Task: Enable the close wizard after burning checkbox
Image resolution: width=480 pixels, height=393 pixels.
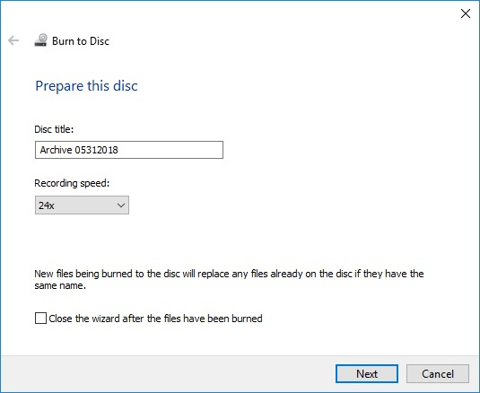Action: [40, 319]
